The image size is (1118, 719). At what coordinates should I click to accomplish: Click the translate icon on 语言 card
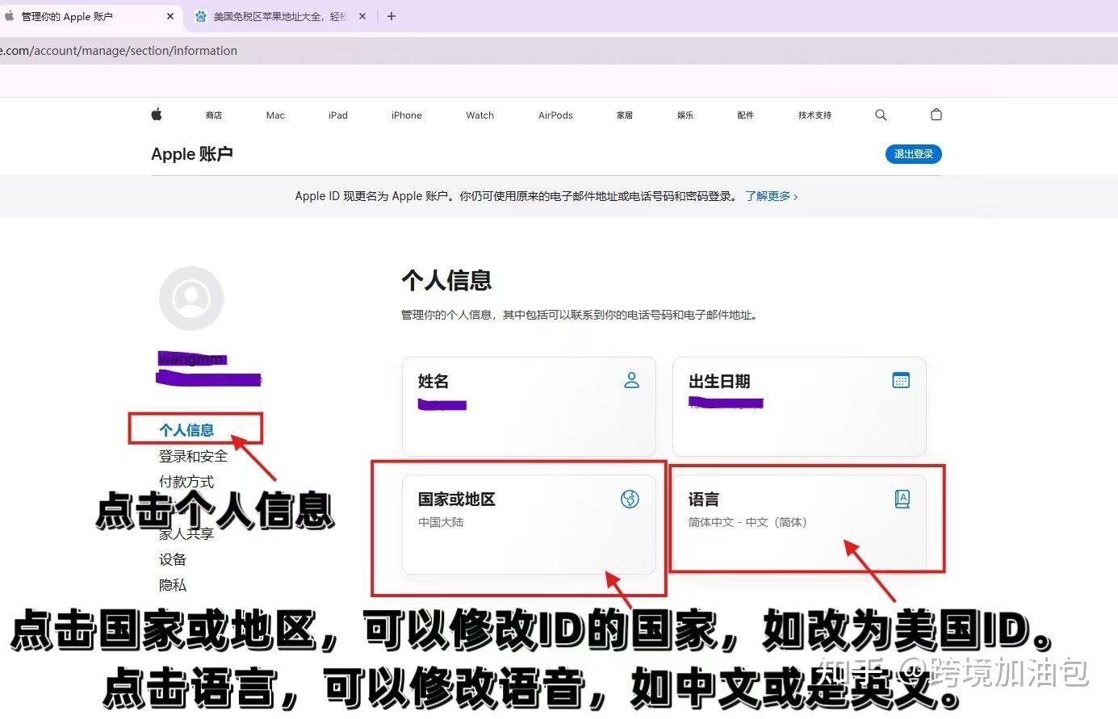[902, 499]
